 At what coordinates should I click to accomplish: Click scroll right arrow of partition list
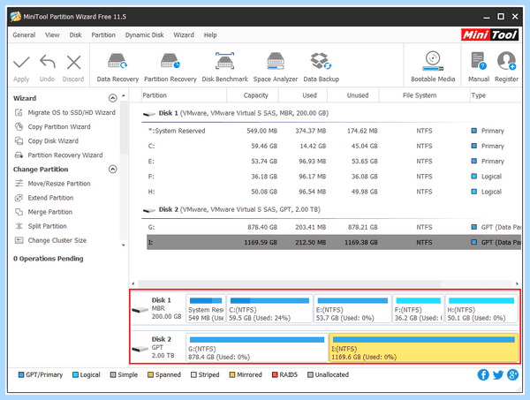pos(517,283)
